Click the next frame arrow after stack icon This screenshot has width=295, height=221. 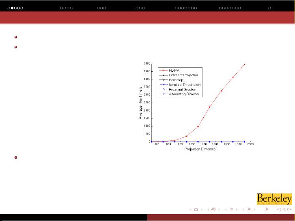click(x=219, y=210)
